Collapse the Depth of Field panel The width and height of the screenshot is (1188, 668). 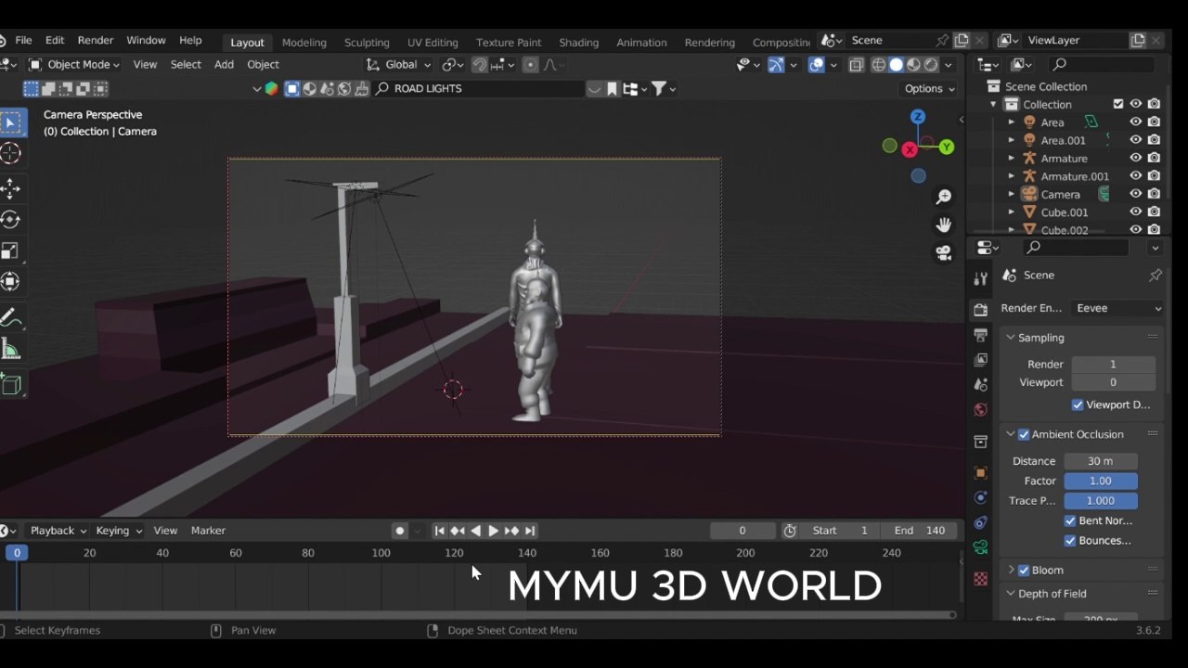click(x=1011, y=594)
